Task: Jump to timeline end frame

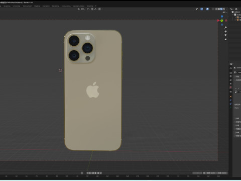Action: [x=100, y=173]
